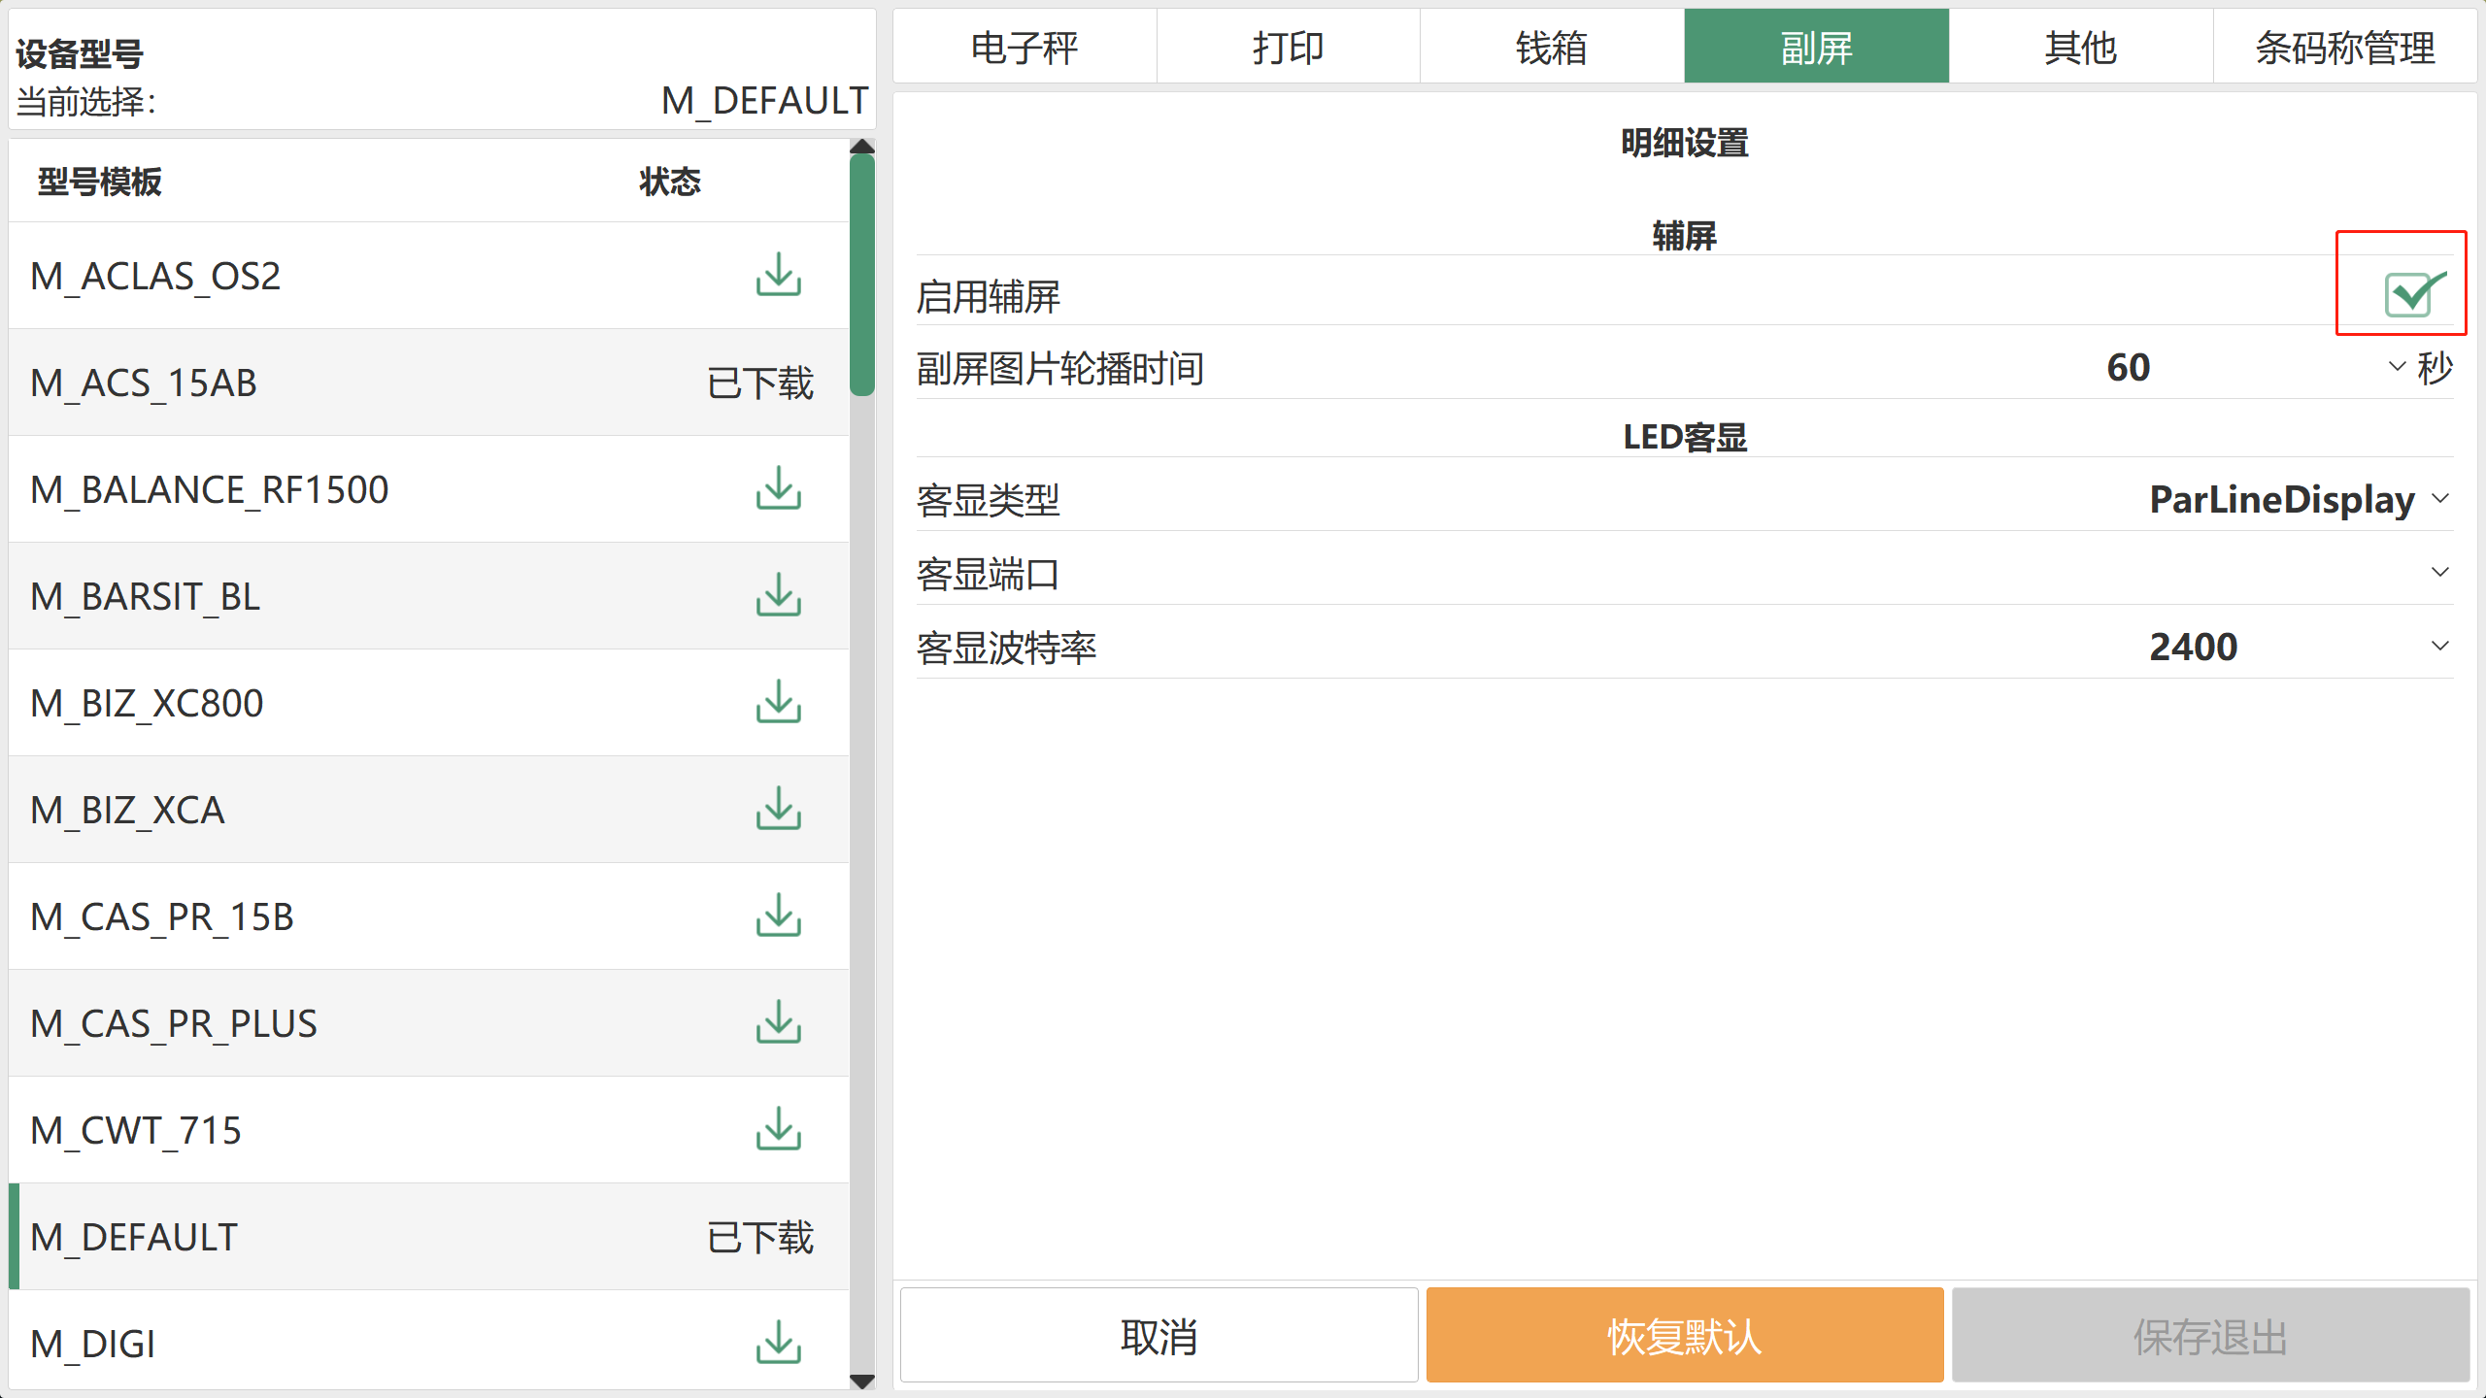The width and height of the screenshot is (2486, 1398).
Task: Click the 保存退出 button
Action: 2210,1336
